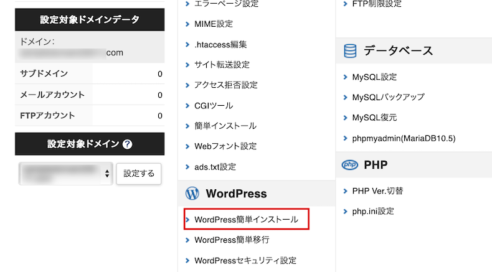This screenshot has width=492, height=272.
Task: Open アクセス拒否設定
Action: tap(226, 85)
